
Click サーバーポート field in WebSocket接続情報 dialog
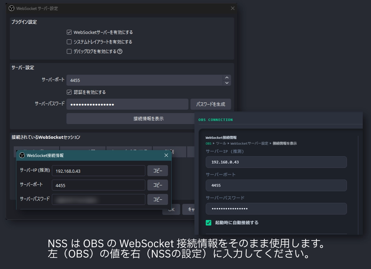(x=99, y=185)
